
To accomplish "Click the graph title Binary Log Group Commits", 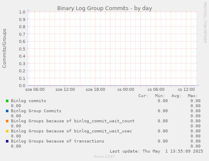I will 104,8.
